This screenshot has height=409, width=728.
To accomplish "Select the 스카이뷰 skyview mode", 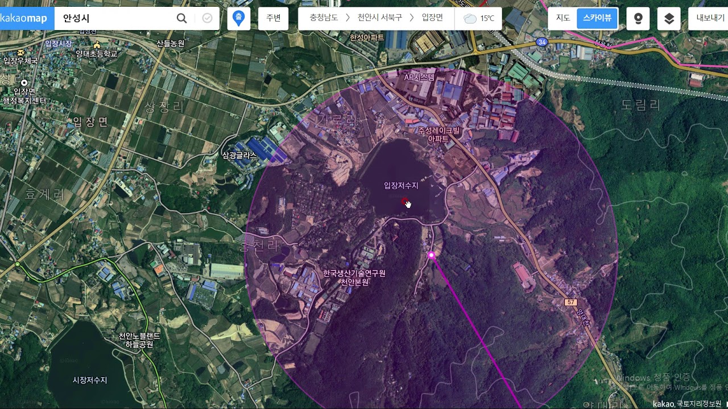I will (x=597, y=18).
